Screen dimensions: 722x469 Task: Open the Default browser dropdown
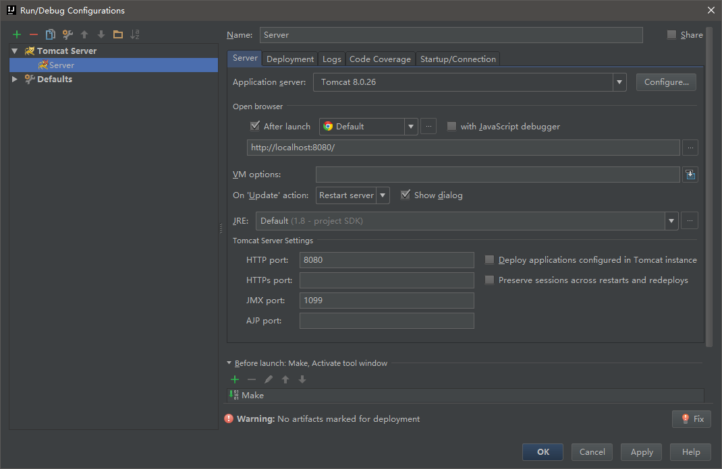click(411, 127)
